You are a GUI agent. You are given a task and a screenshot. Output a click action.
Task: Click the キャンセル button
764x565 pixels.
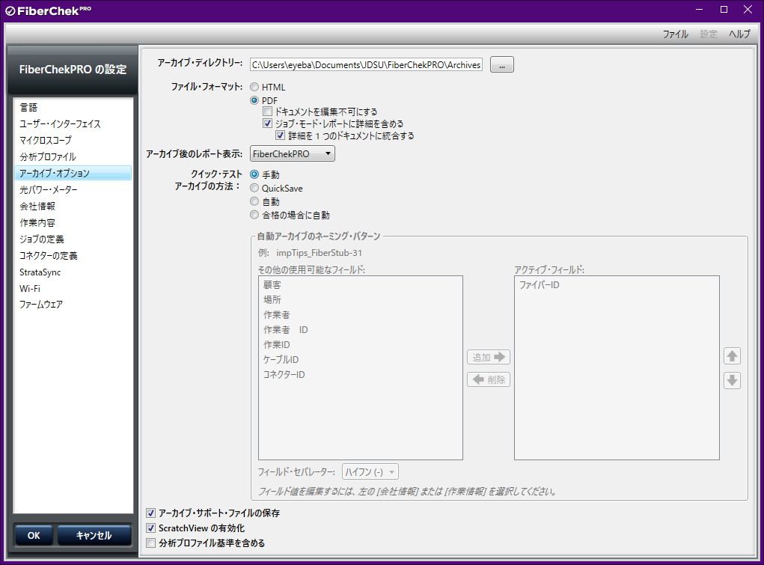tap(94, 535)
